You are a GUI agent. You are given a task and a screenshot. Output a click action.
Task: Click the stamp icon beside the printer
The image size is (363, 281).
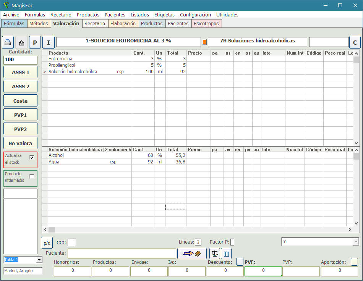21,42
